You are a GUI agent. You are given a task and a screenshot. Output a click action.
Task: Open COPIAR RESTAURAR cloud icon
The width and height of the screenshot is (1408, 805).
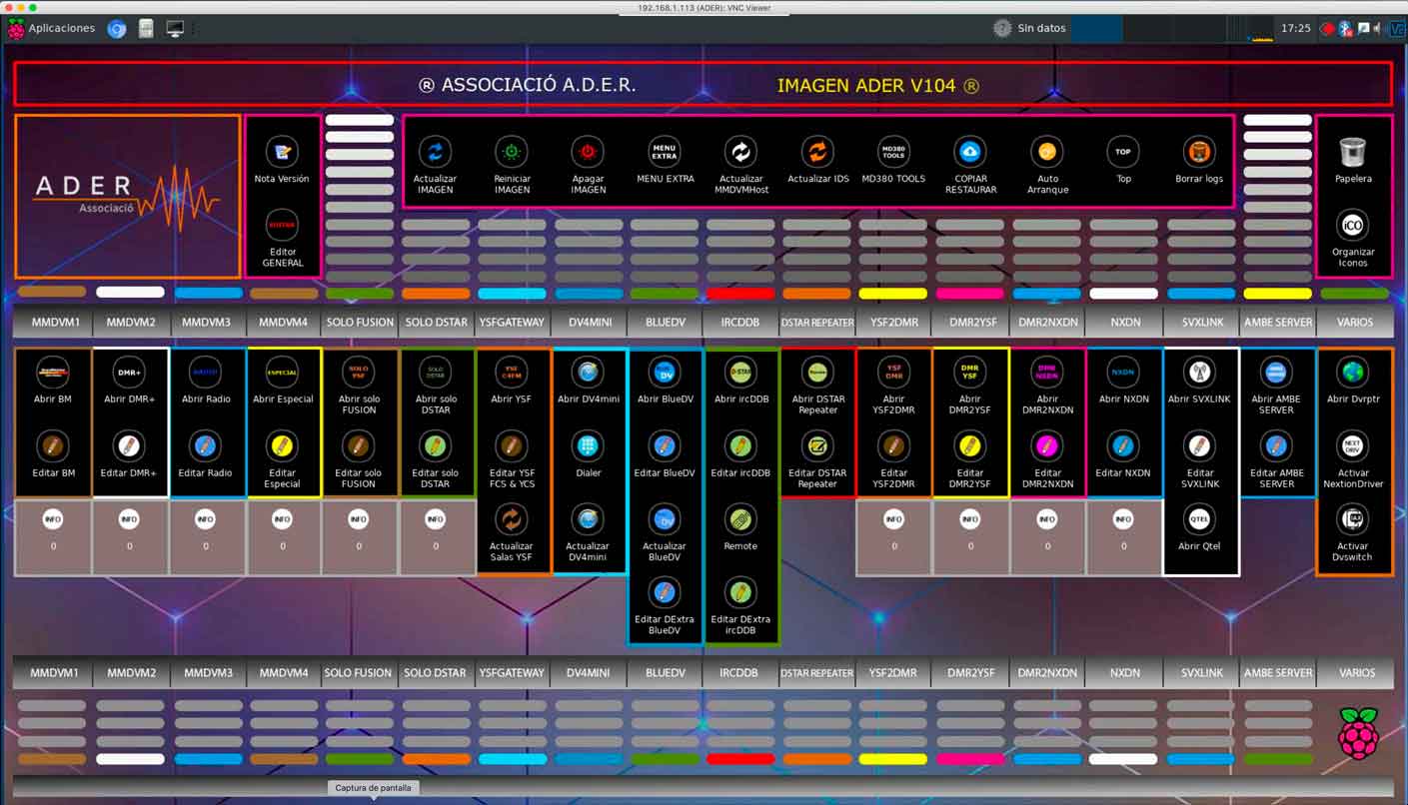(x=970, y=153)
